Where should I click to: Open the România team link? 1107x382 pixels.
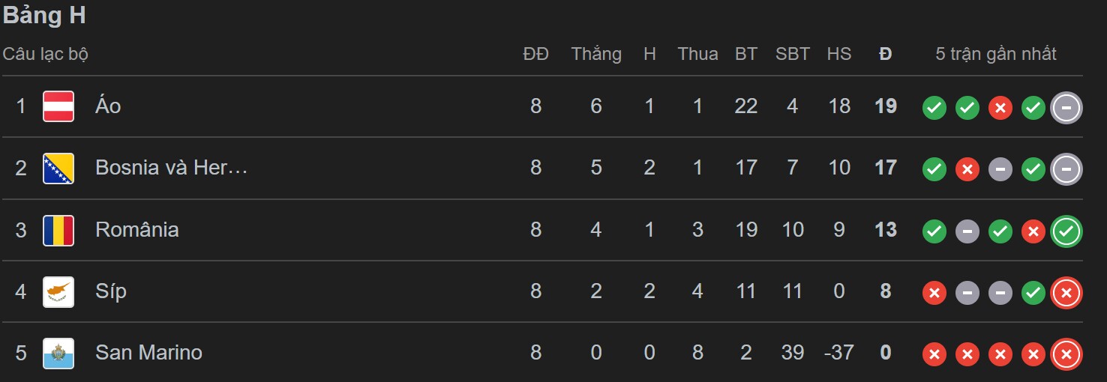pyautogui.click(x=137, y=230)
